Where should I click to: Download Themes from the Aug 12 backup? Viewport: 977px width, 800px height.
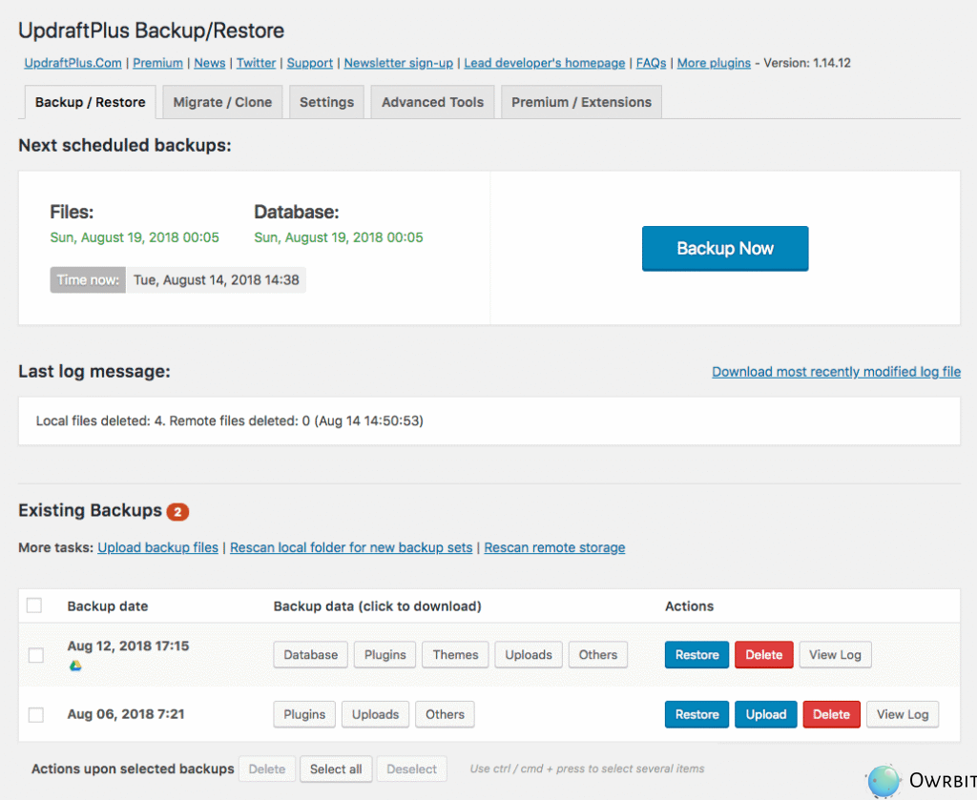pos(455,655)
